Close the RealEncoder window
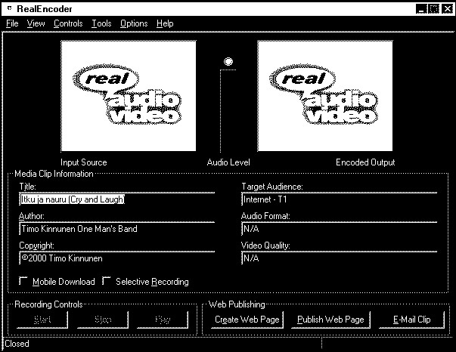This screenshot has height=352, width=456. tap(447, 9)
